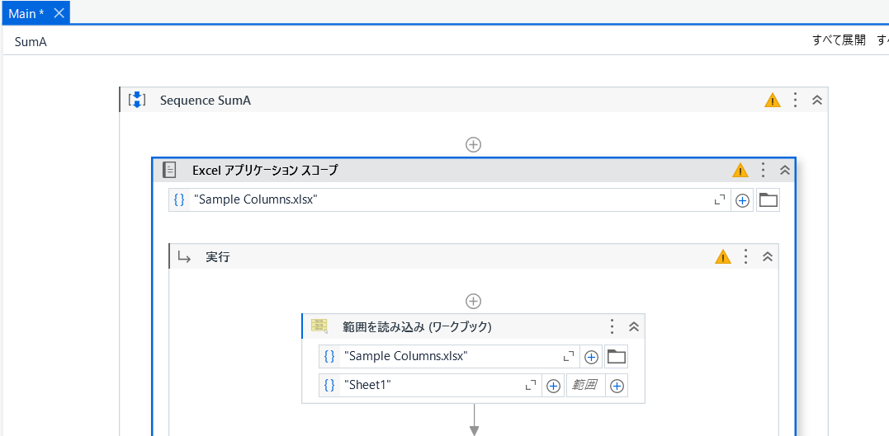Collapse the Sequence SumA activity
889x436 pixels.
tap(817, 100)
